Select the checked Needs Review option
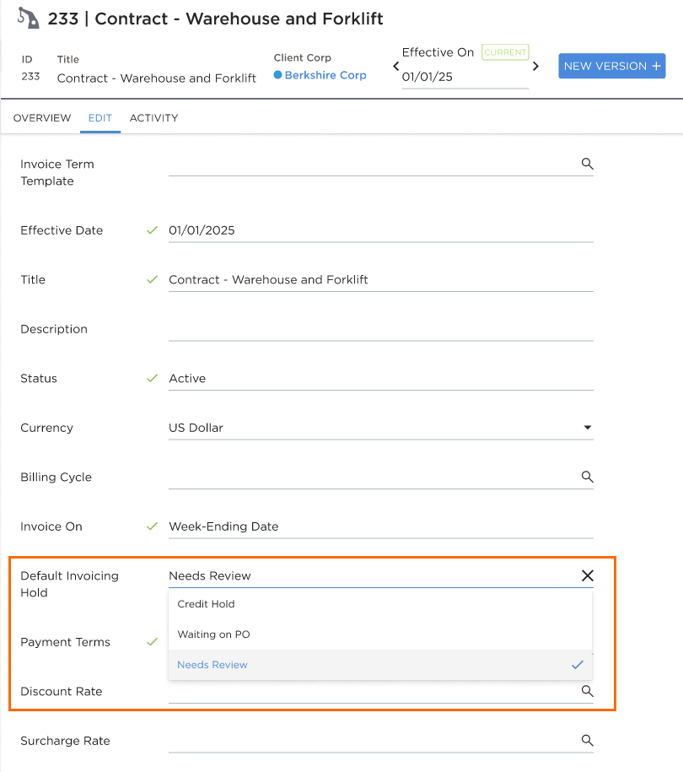 [380, 665]
